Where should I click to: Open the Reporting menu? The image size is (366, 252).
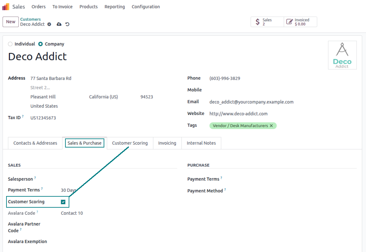click(x=114, y=7)
